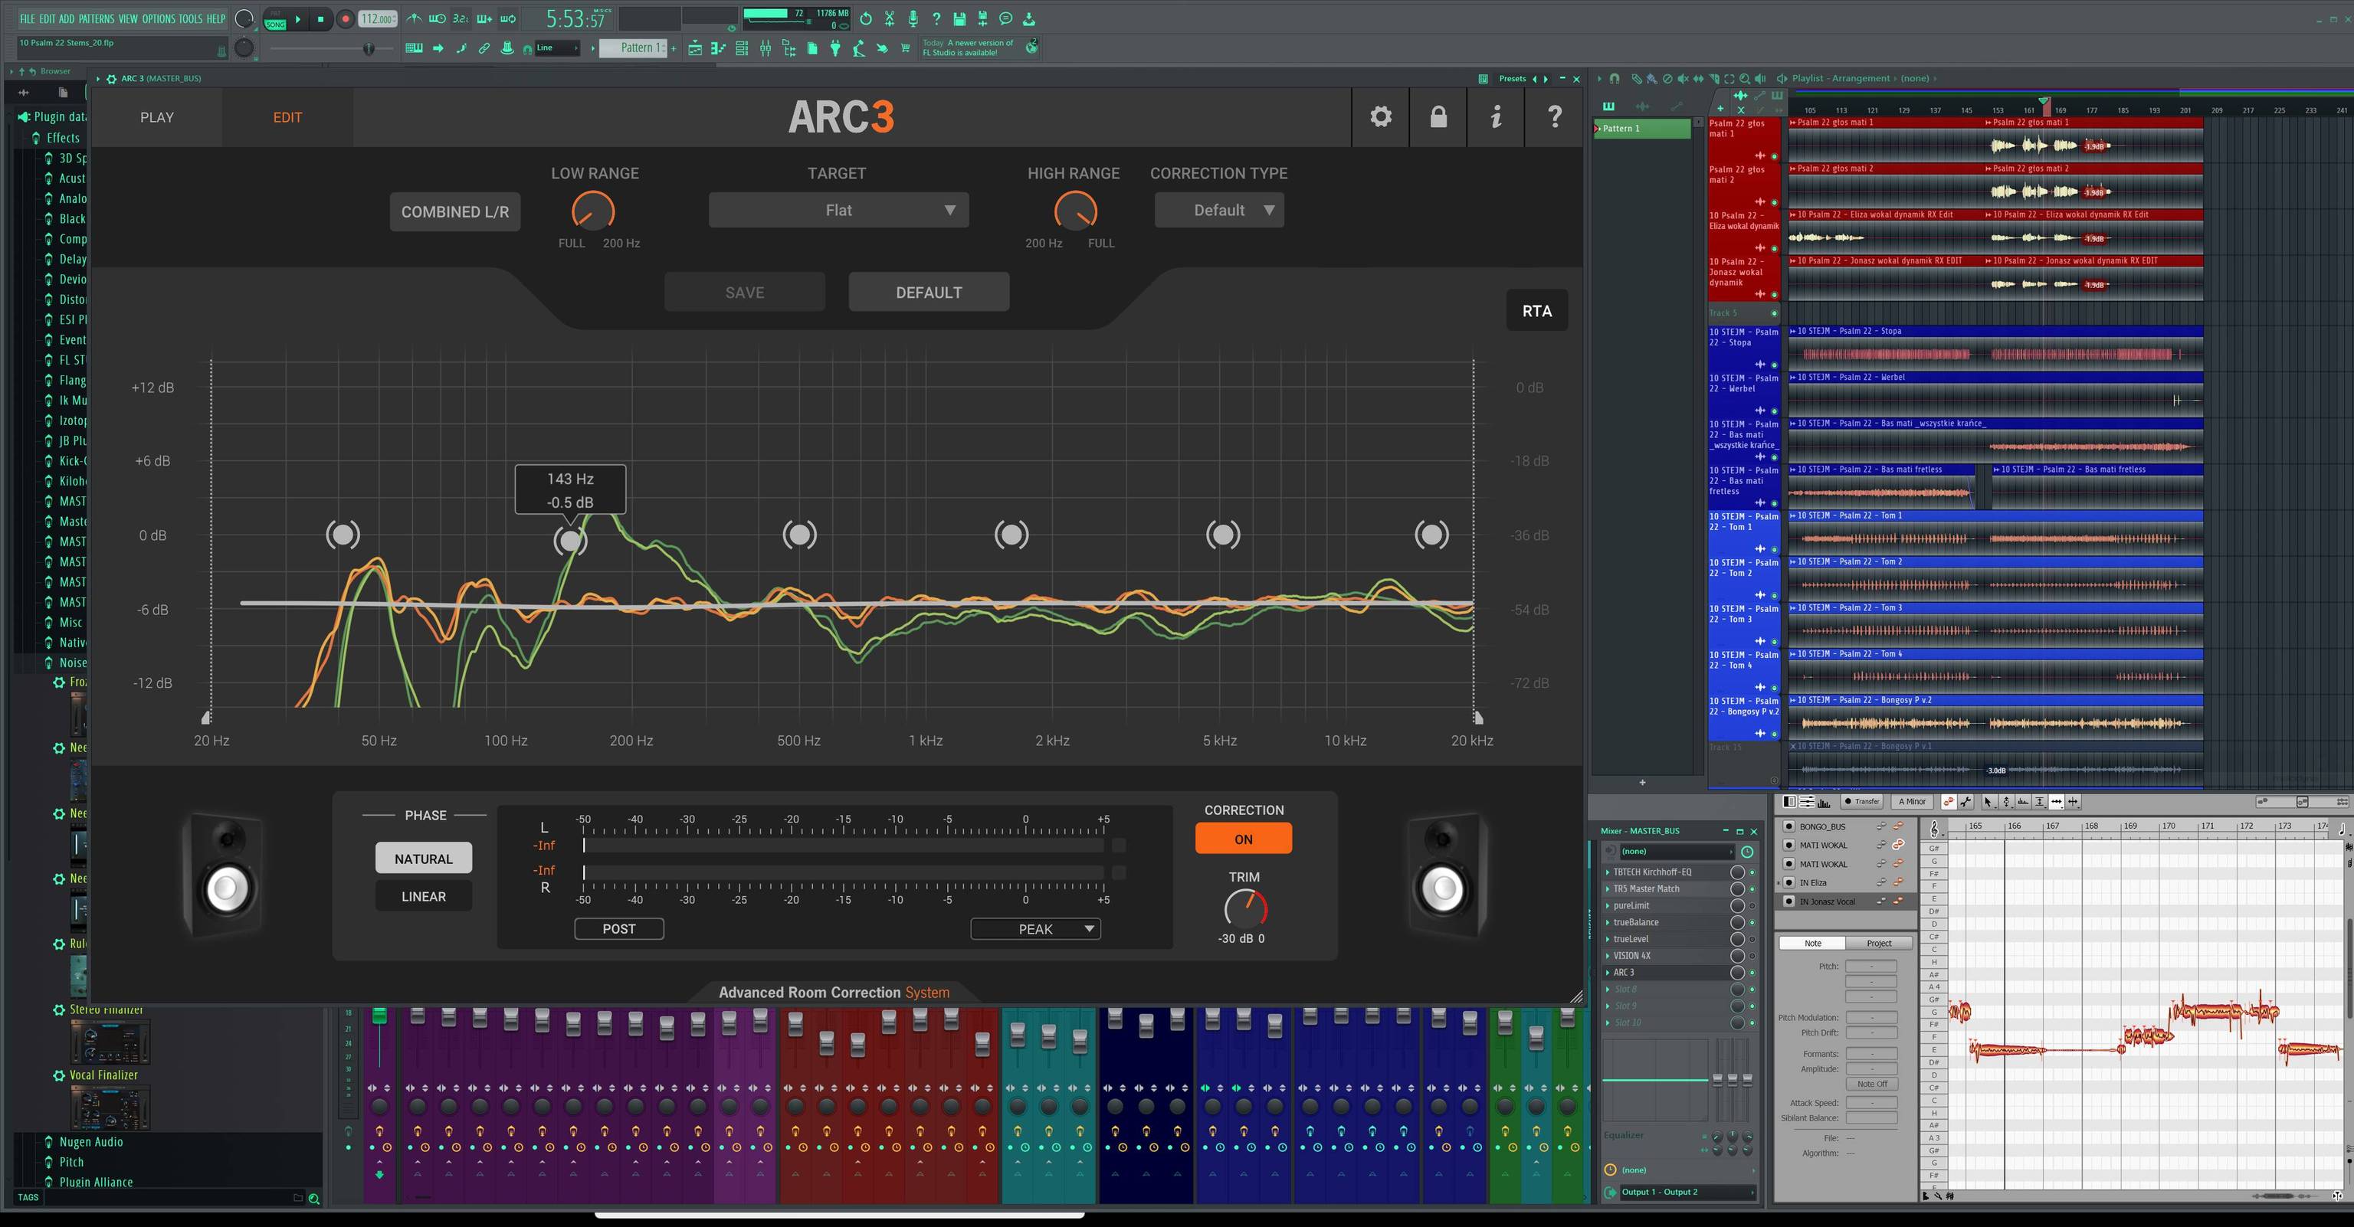Open the TOOLS menu
Image resolution: width=2354 pixels, height=1227 pixels.
pos(190,18)
